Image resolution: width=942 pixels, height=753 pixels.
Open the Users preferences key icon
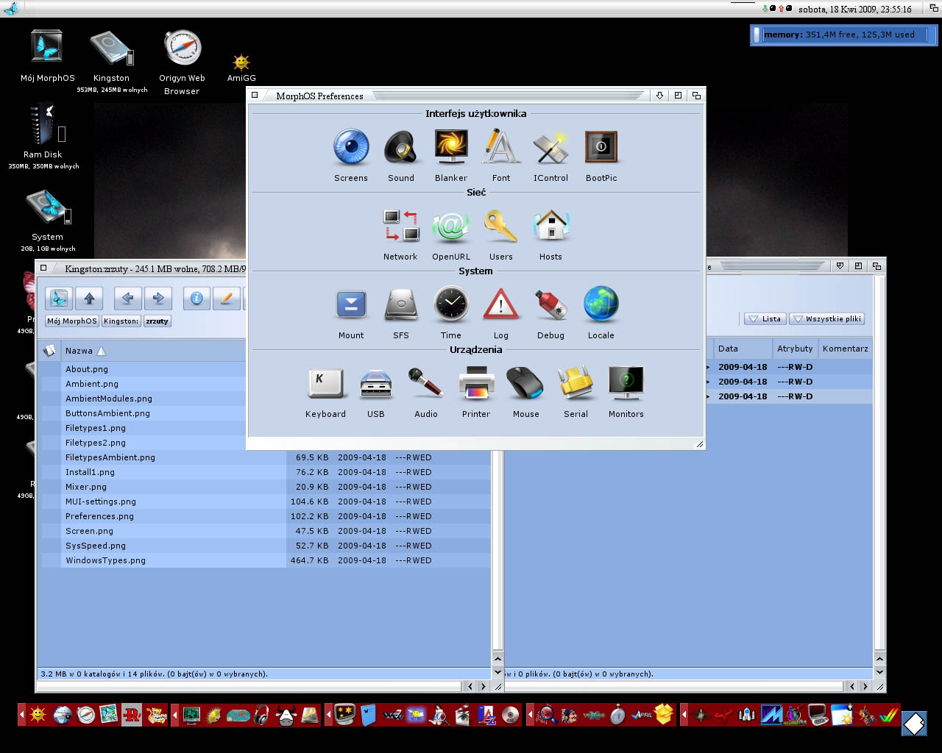coord(501,226)
